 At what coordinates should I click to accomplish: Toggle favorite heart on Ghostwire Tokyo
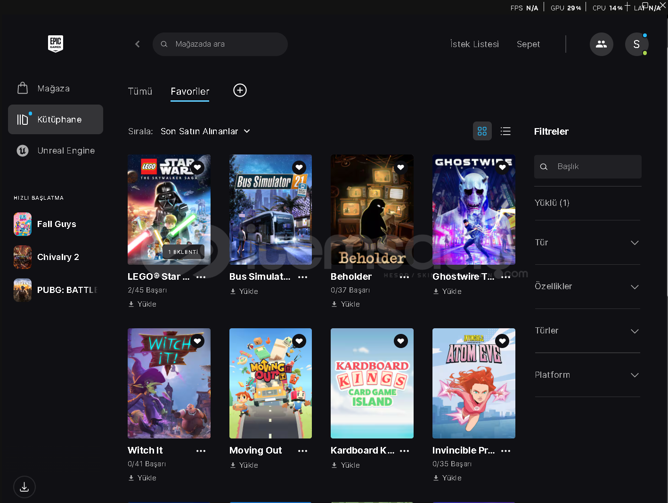click(x=502, y=167)
